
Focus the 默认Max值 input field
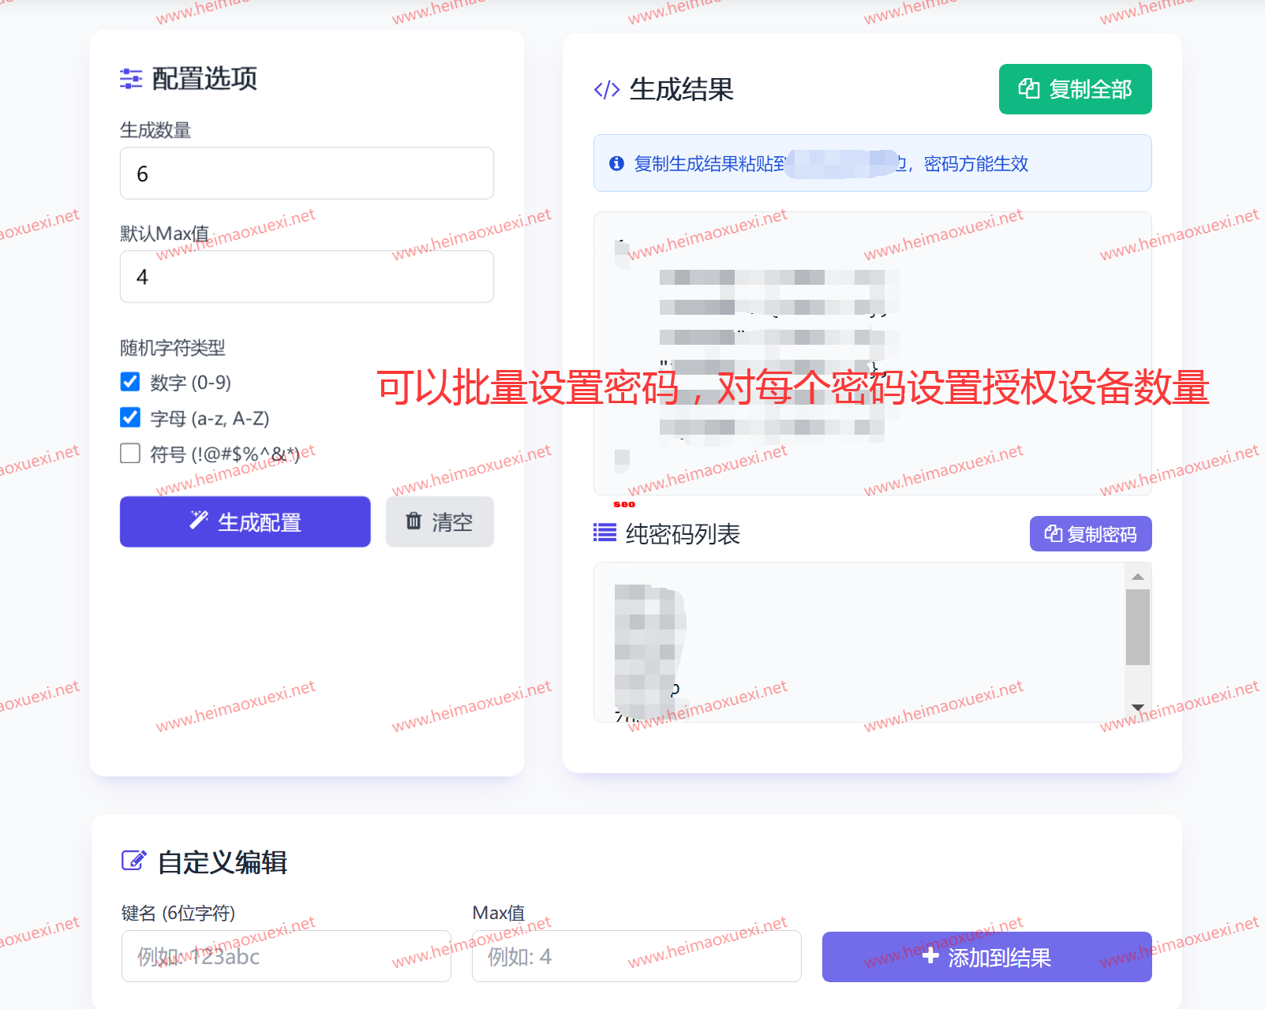point(306,277)
